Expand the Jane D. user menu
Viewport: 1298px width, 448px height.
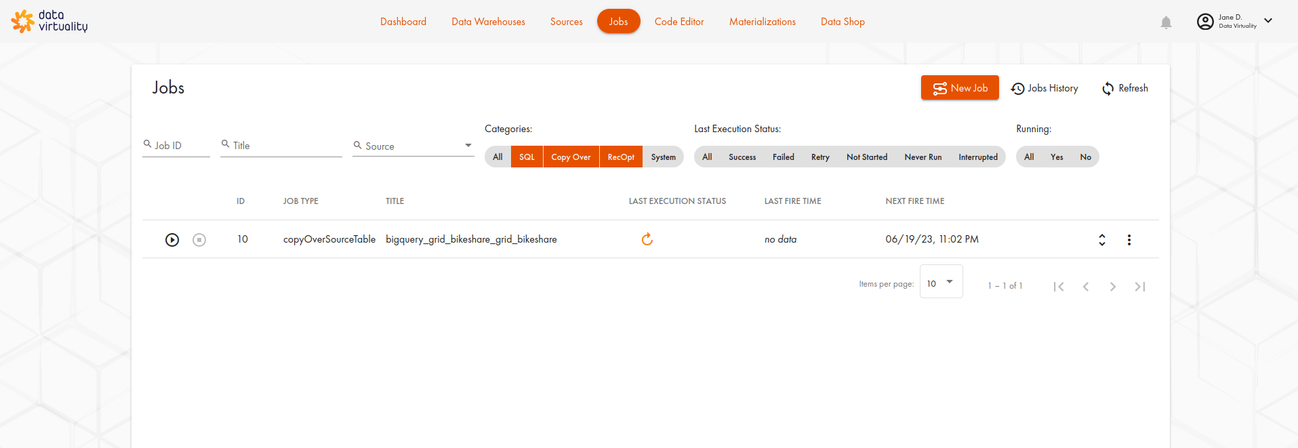click(1268, 21)
